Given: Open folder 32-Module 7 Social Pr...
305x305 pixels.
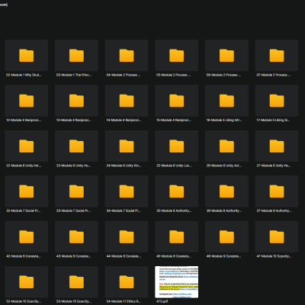Looking at the screenshot, I should click(x=27, y=191).
